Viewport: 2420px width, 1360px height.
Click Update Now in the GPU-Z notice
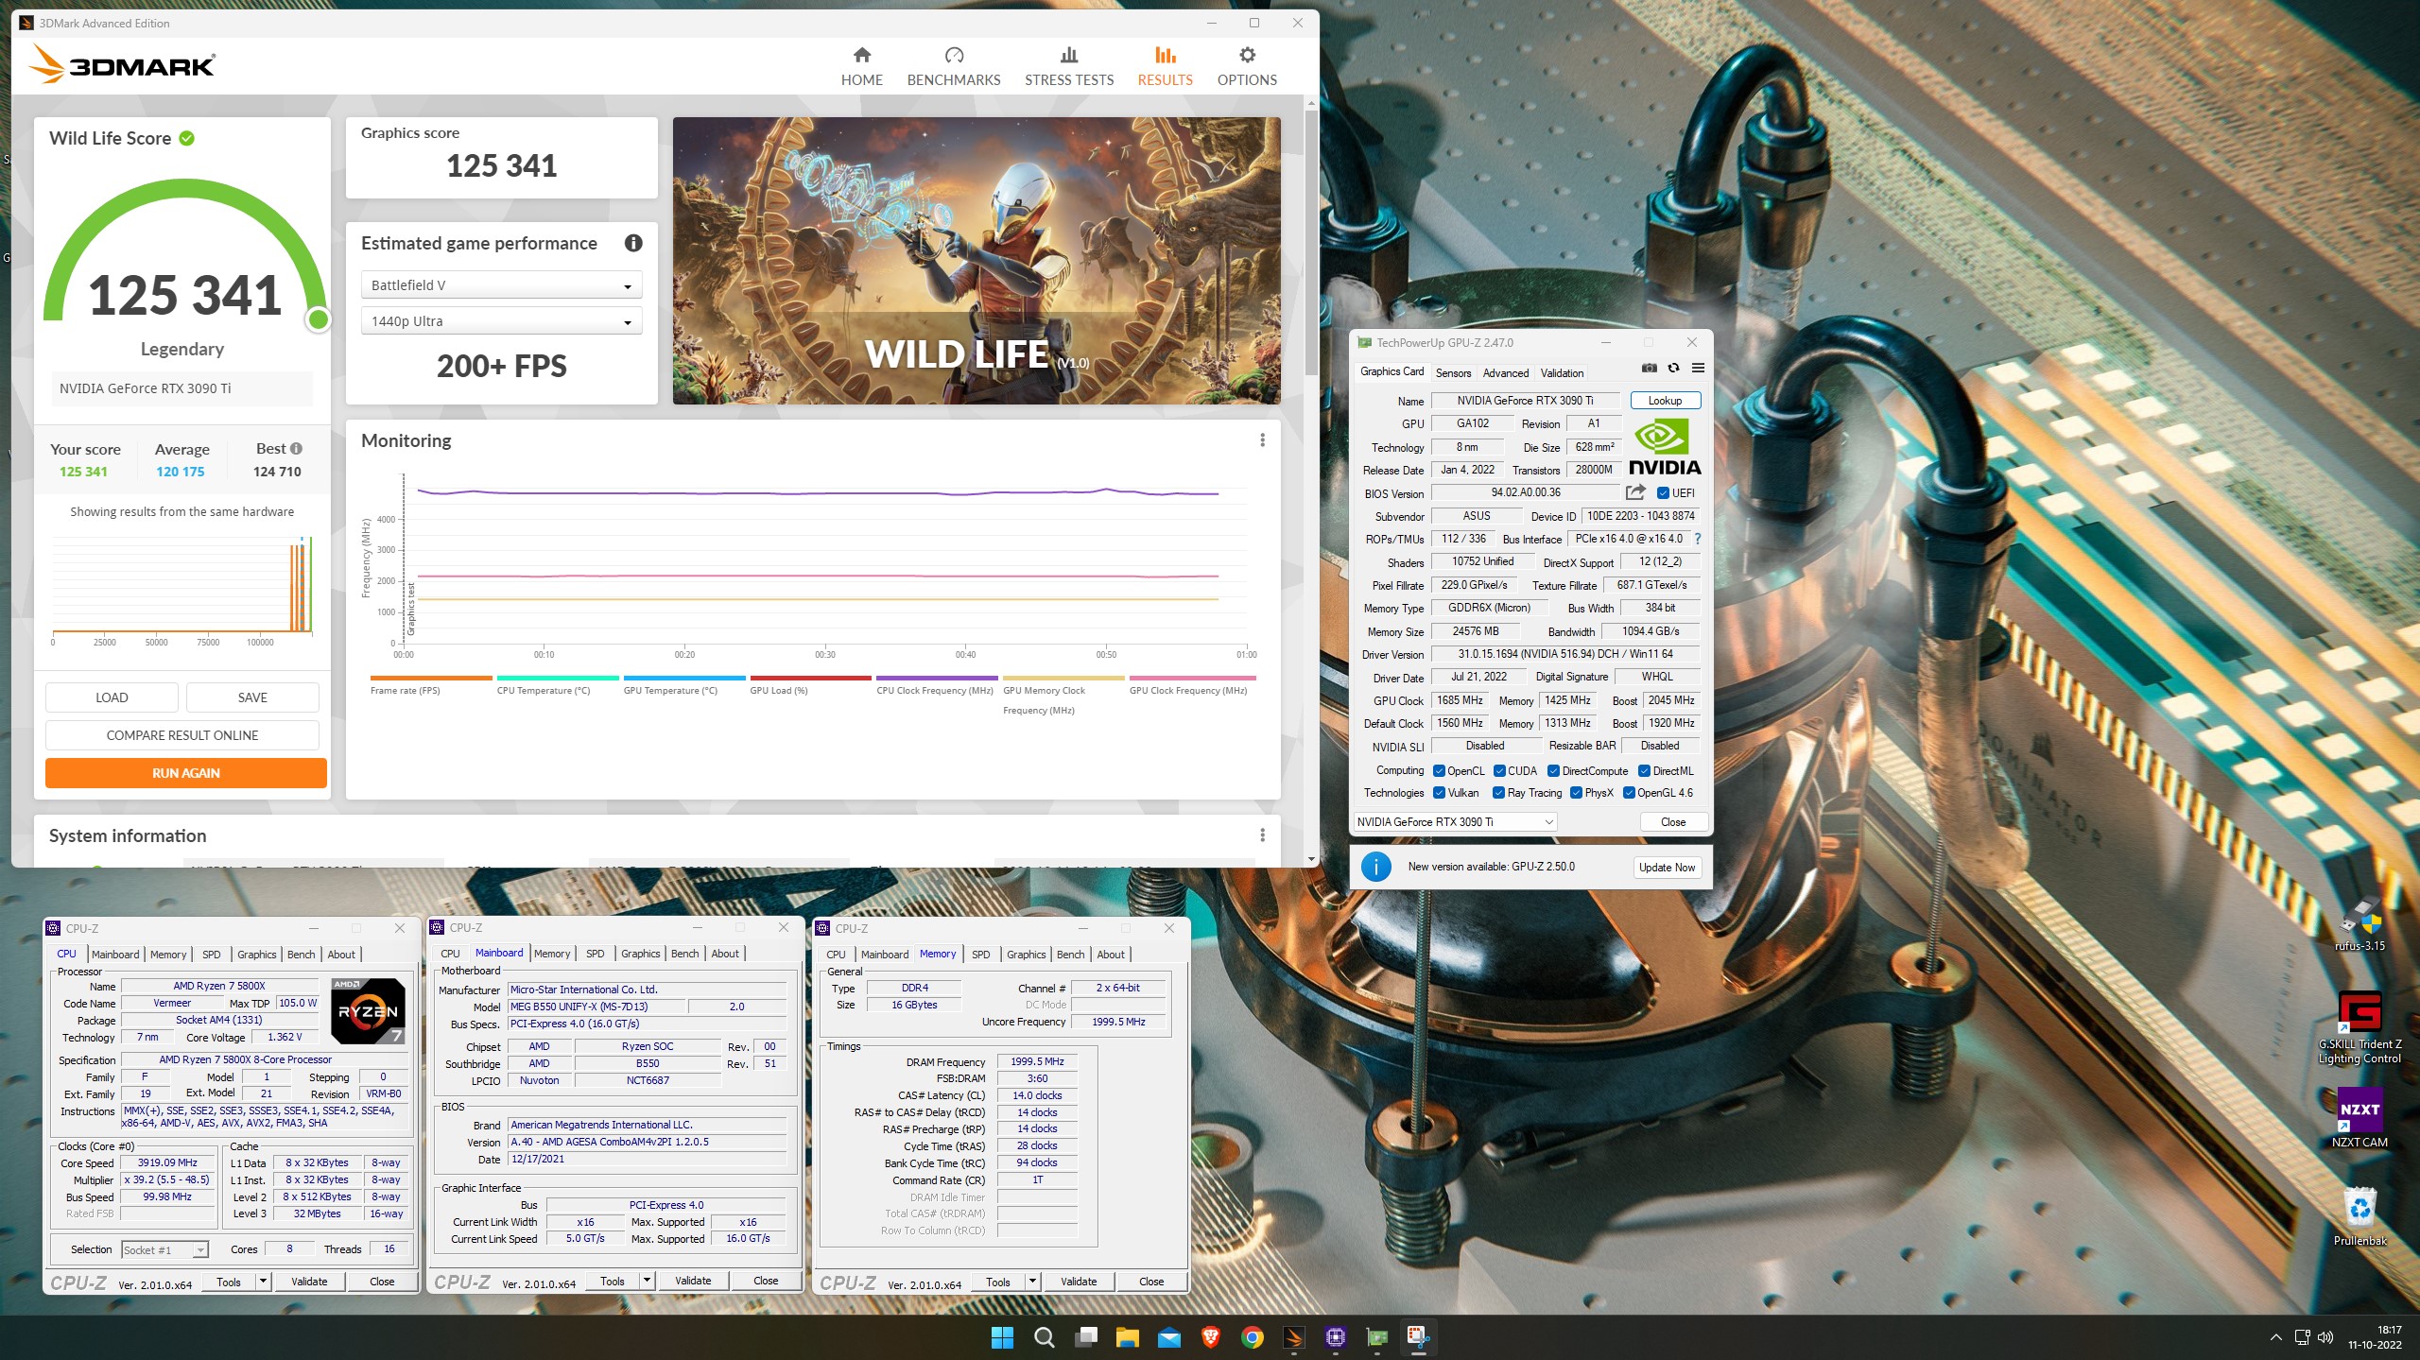(1667, 867)
